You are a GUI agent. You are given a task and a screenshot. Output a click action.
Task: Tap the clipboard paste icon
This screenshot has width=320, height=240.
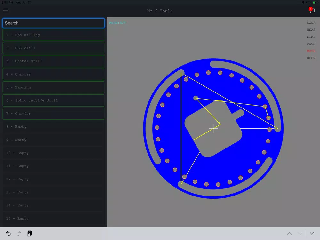coord(29,233)
